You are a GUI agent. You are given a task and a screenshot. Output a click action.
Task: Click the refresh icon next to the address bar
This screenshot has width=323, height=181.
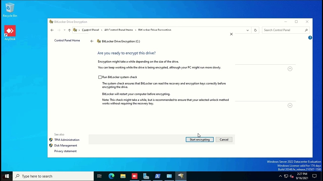255,30
